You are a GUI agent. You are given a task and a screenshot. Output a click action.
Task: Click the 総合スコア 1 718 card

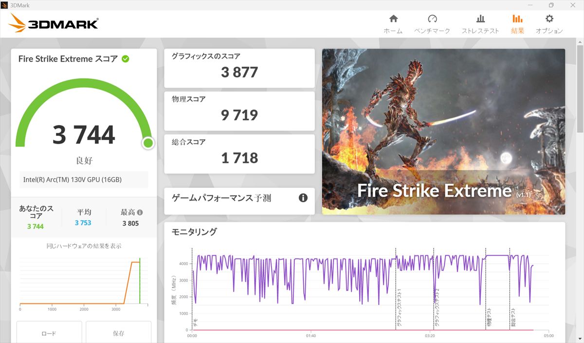pyautogui.click(x=239, y=154)
